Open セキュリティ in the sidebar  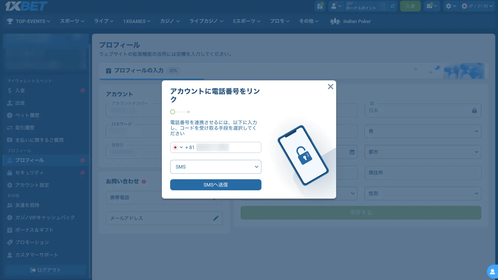tap(46, 173)
